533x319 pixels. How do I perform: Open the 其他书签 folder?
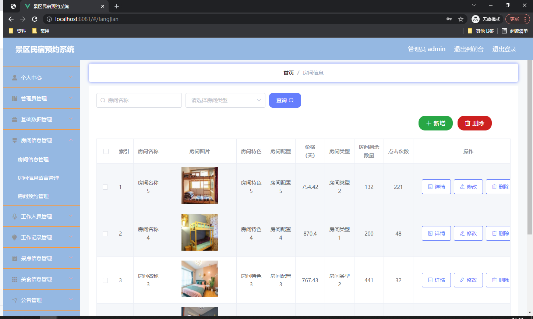(x=481, y=31)
